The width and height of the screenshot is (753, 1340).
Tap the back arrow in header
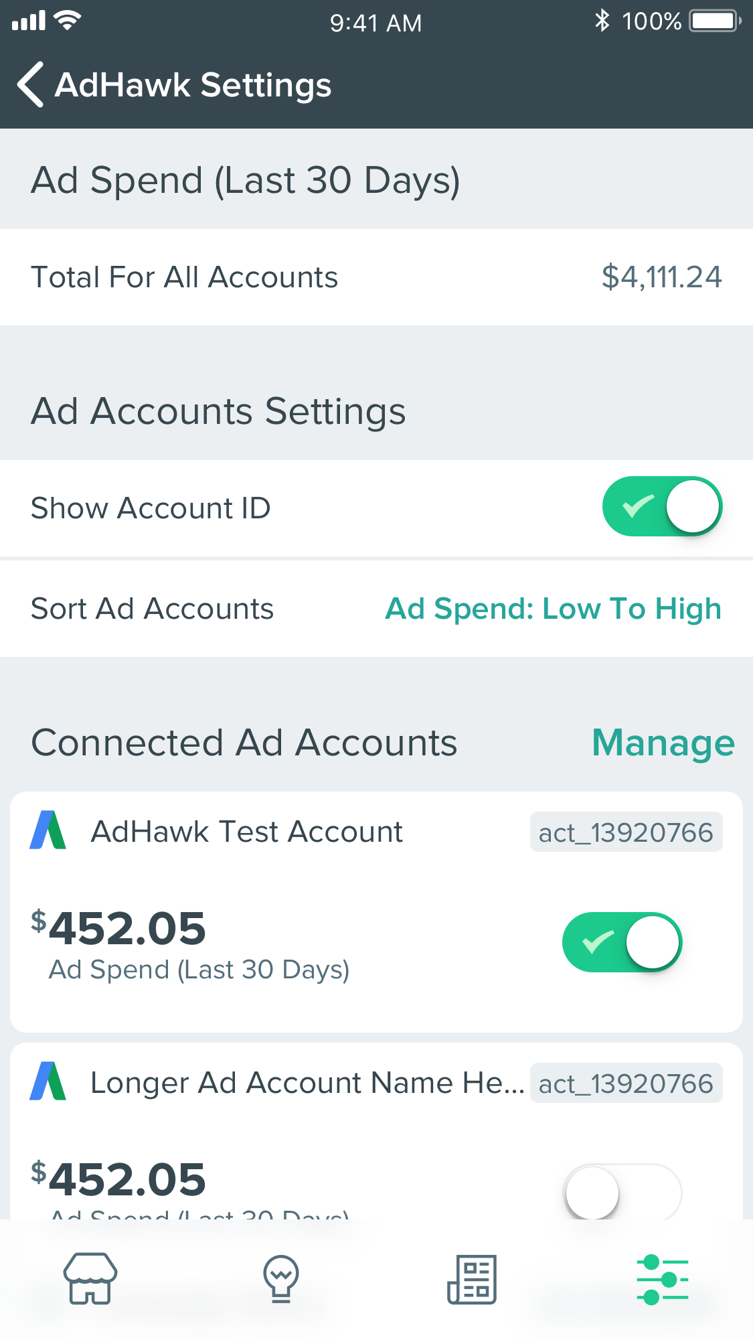pyautogui.click(x=31, y=84)
